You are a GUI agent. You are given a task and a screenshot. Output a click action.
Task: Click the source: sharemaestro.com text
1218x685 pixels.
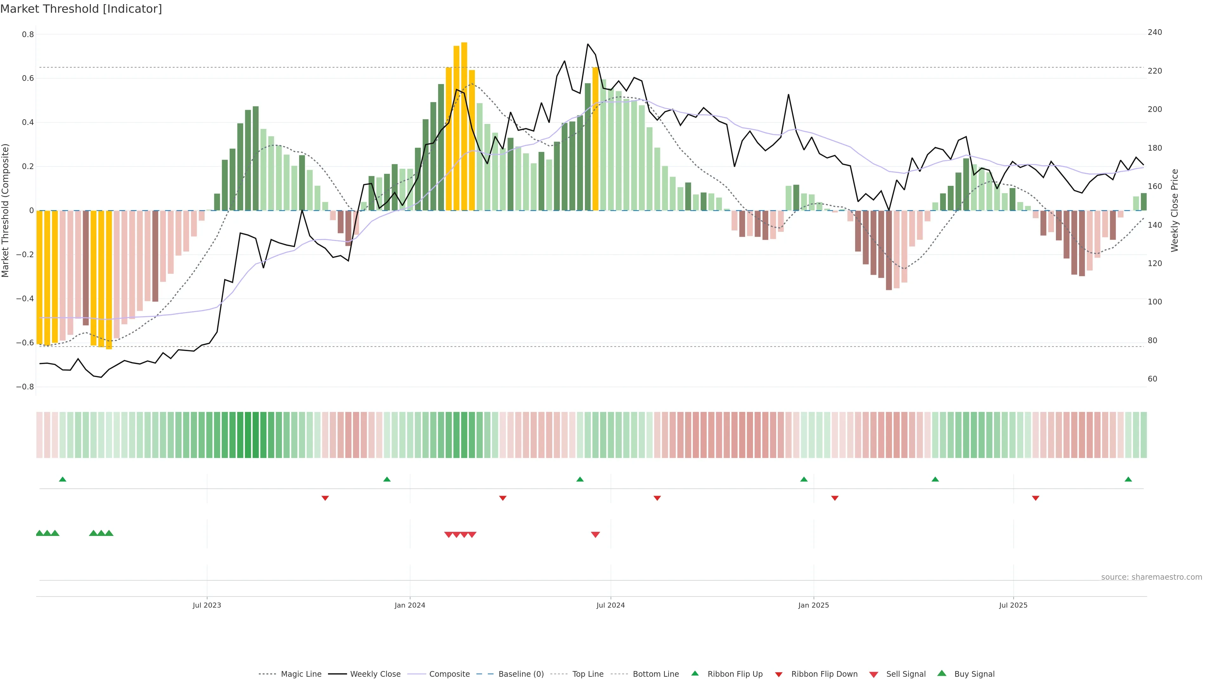1151,577
